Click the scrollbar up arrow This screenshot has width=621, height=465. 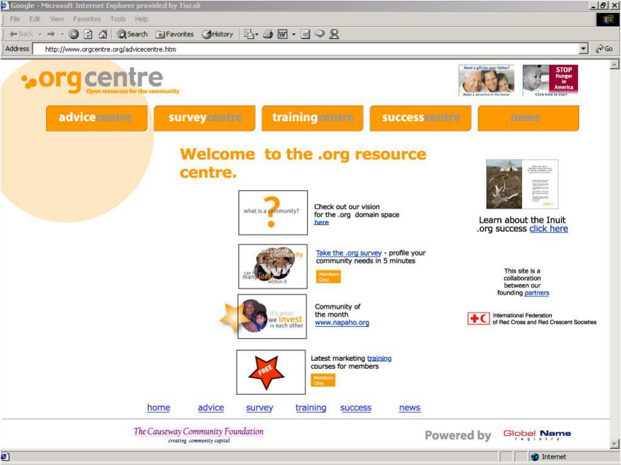pos(615,64)
